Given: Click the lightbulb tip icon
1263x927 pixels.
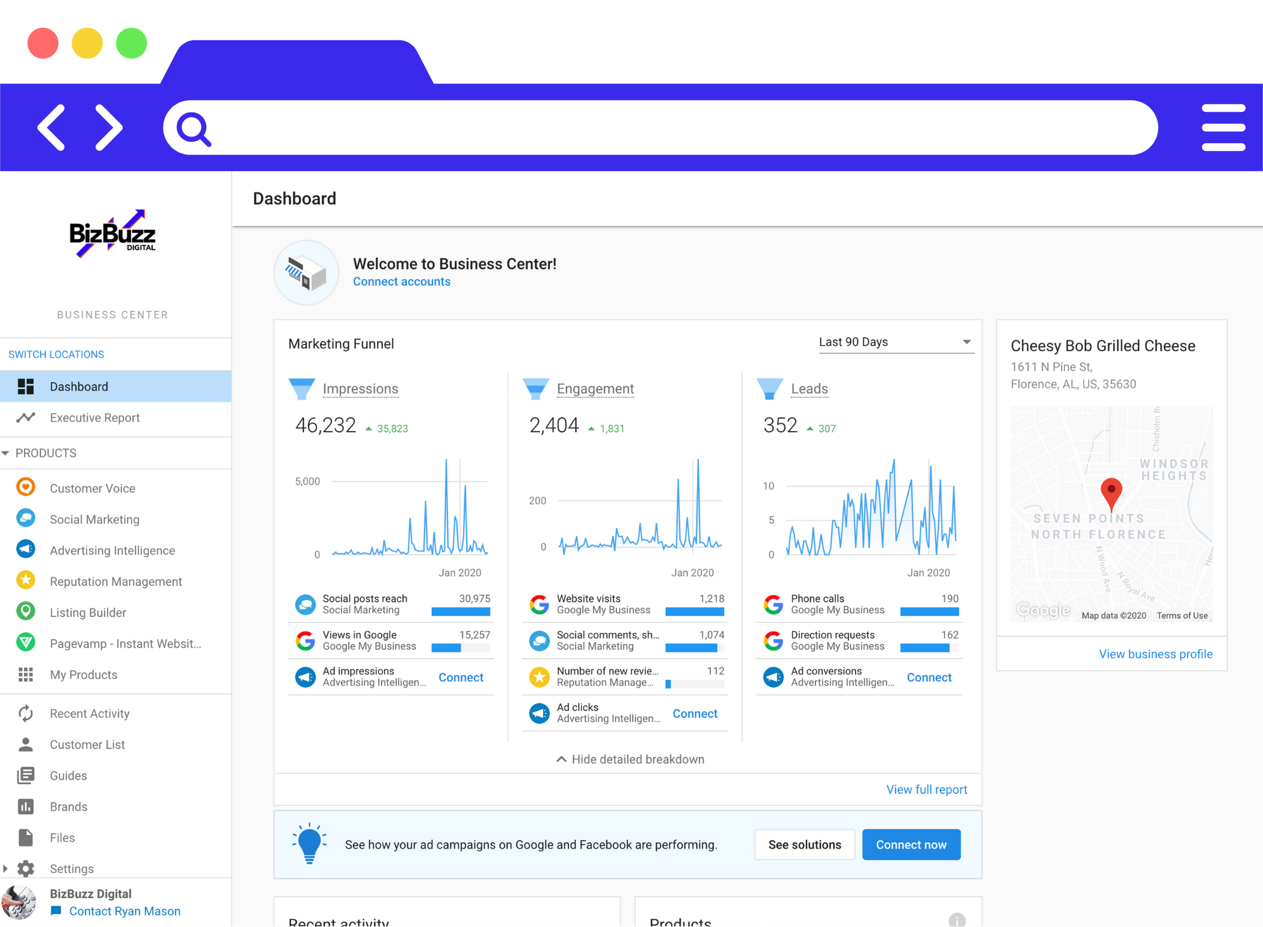Looking at the screenshot, I should pos(309,843).
